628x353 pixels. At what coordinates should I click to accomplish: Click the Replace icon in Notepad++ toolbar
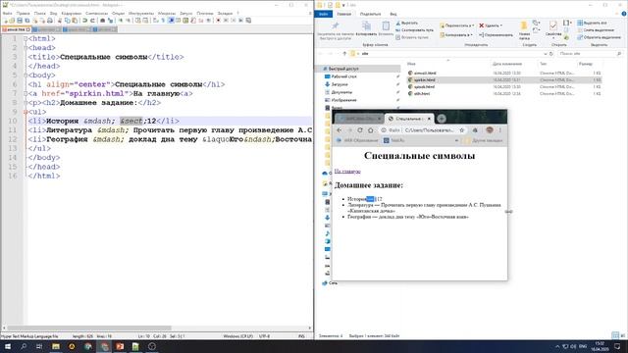111,20
